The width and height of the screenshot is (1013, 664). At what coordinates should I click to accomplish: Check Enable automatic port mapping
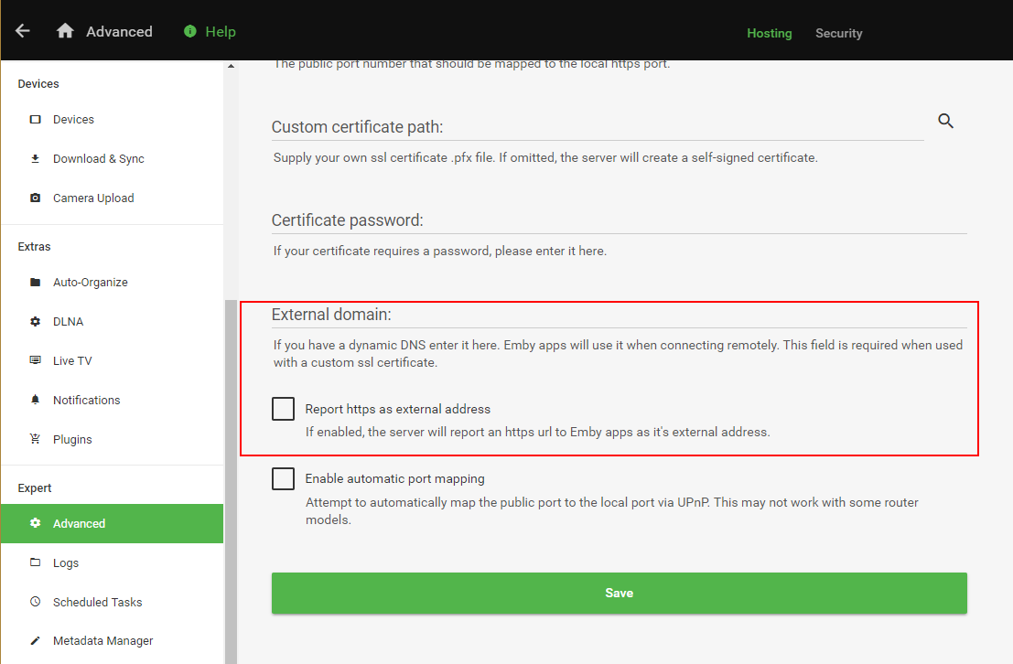click(283, 478)
